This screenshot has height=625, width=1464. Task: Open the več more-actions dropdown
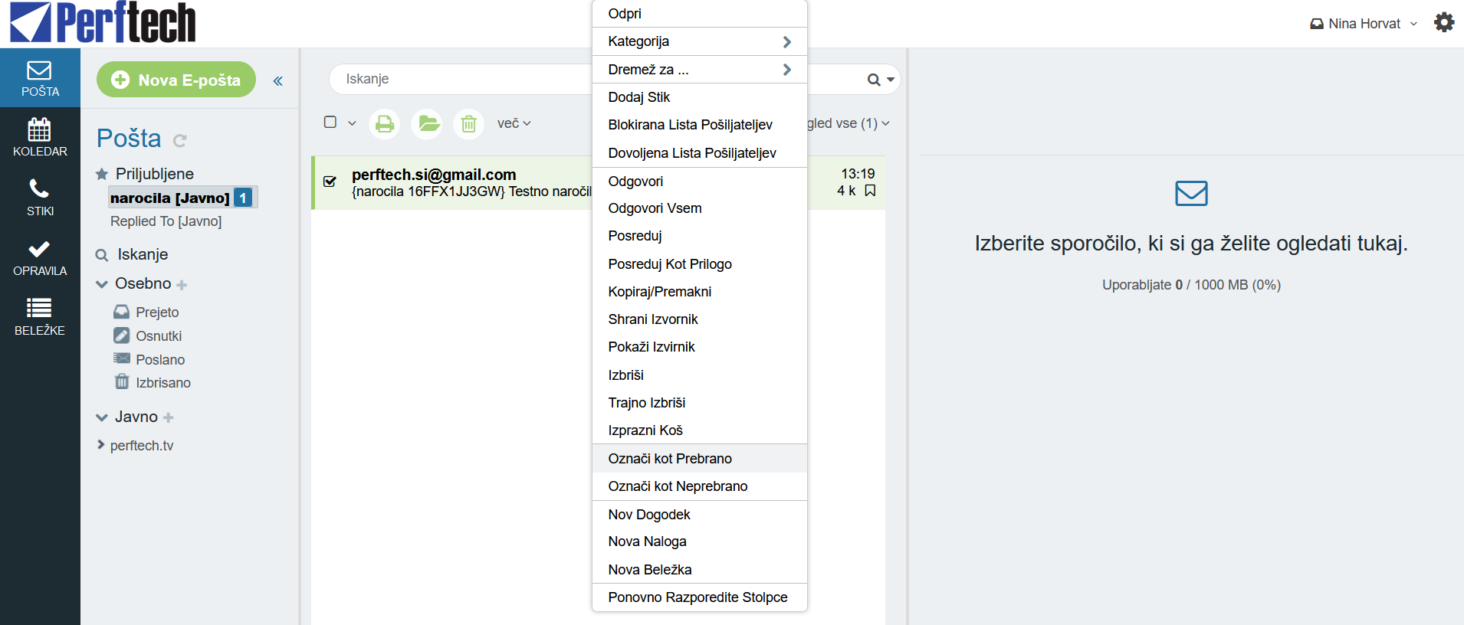[x=514, y=123]
